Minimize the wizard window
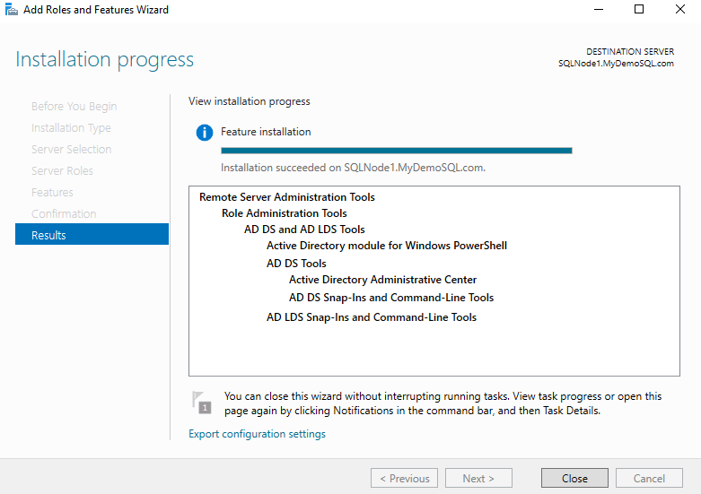This screenshot has width=701, height=494. pyautogui.click(x=599, y=9)
